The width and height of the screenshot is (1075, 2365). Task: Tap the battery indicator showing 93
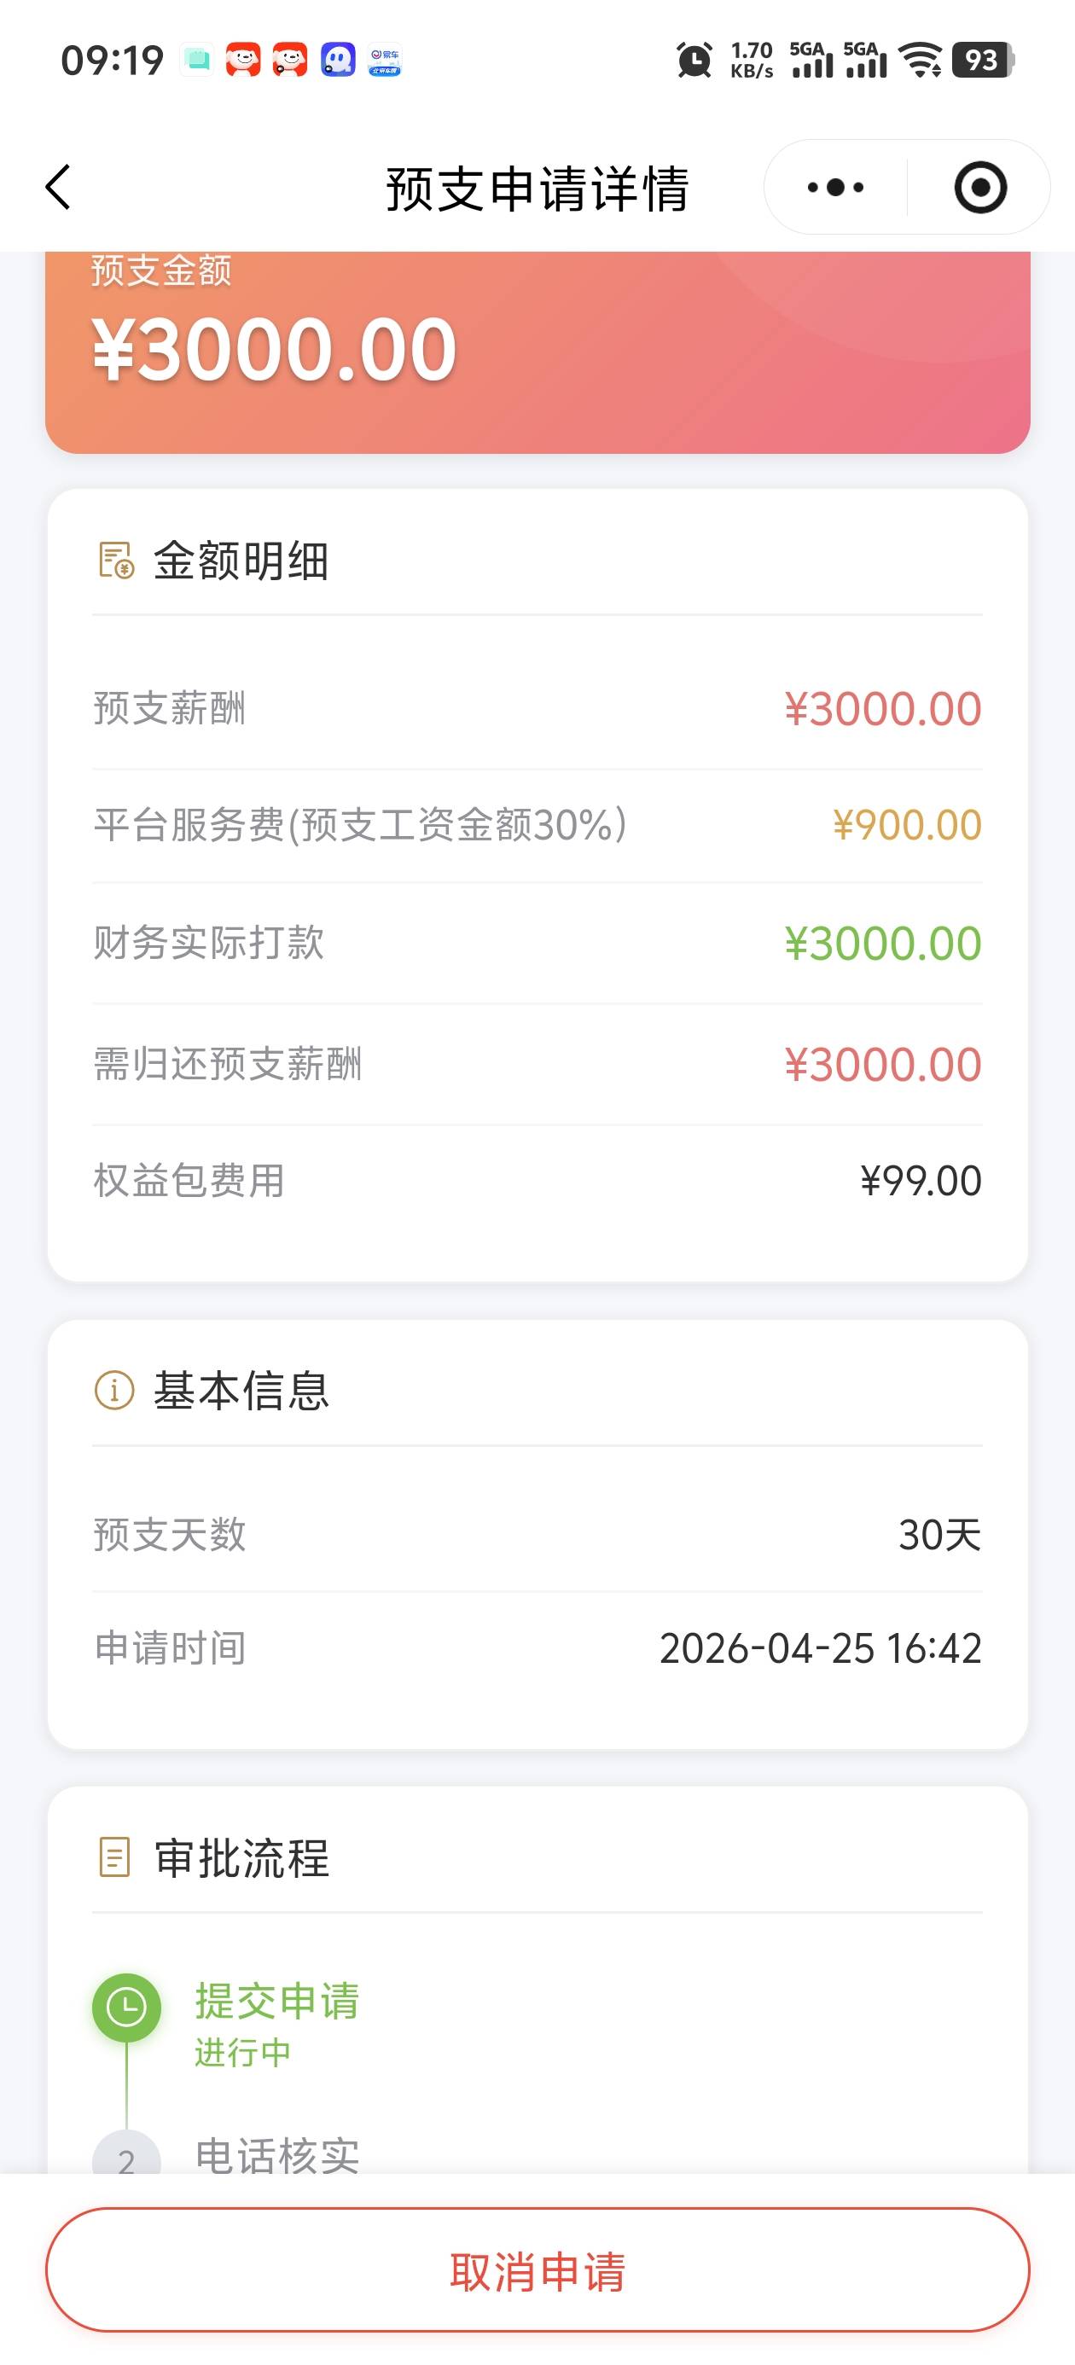point(983,61)
